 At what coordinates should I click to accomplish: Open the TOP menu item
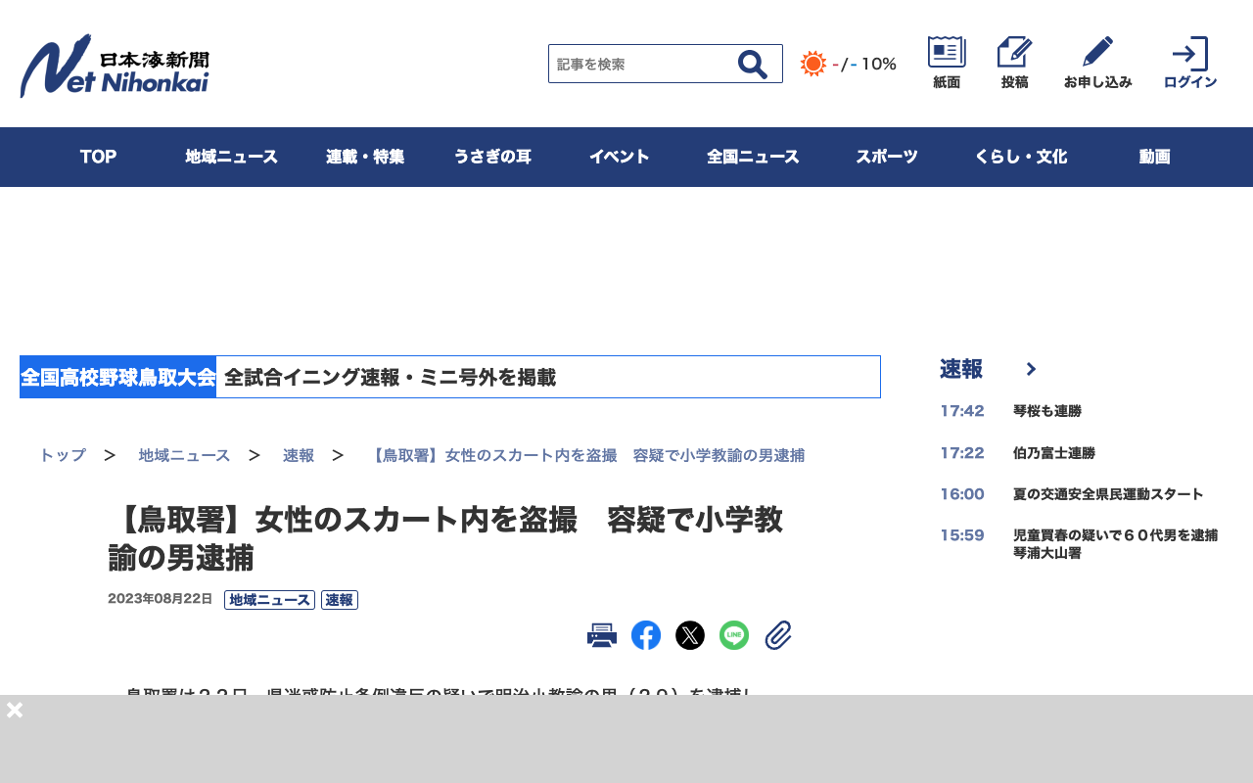coord(98,157)
